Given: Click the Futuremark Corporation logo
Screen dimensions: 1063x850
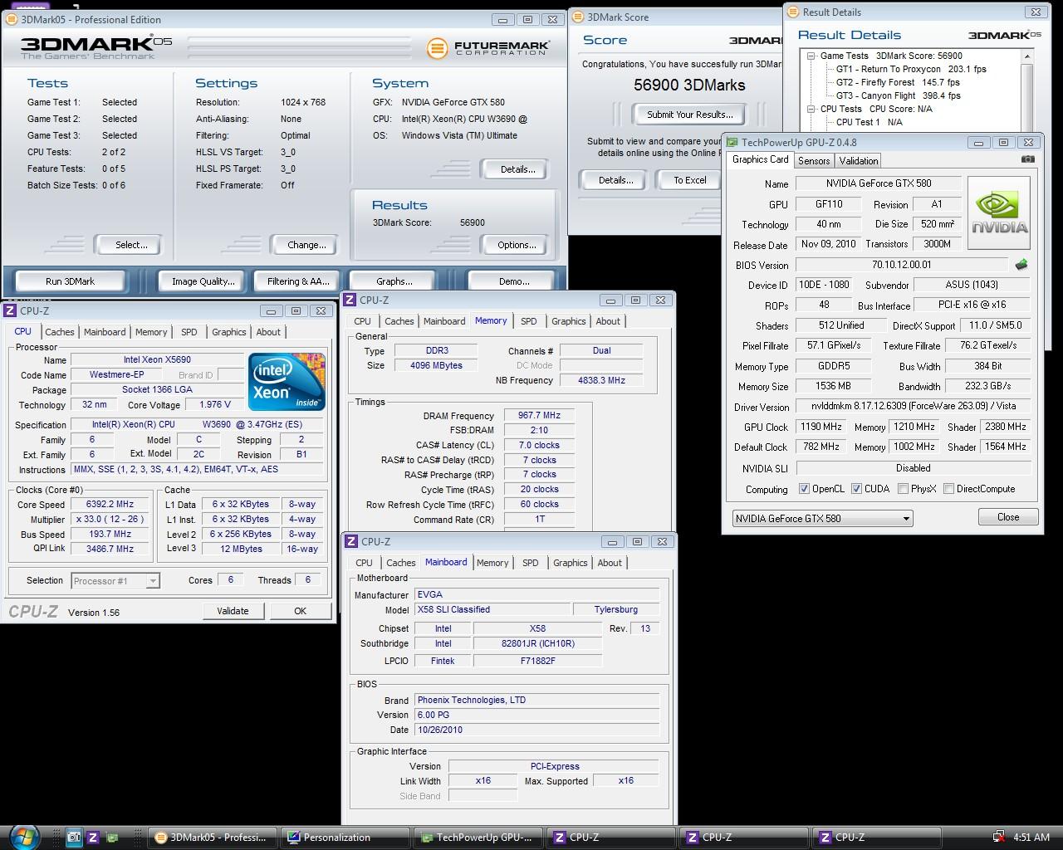Looking at the screenshot, I should [x=488, y=48].
